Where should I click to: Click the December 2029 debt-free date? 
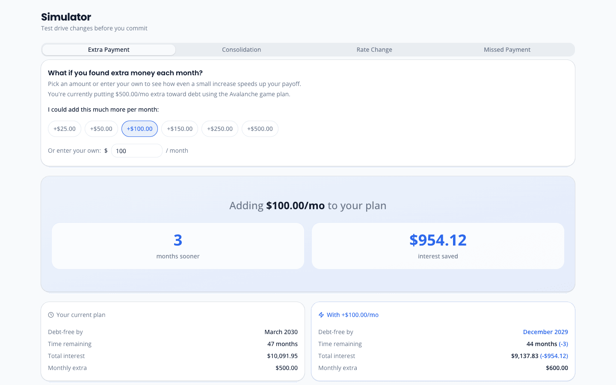click(545, 332)
